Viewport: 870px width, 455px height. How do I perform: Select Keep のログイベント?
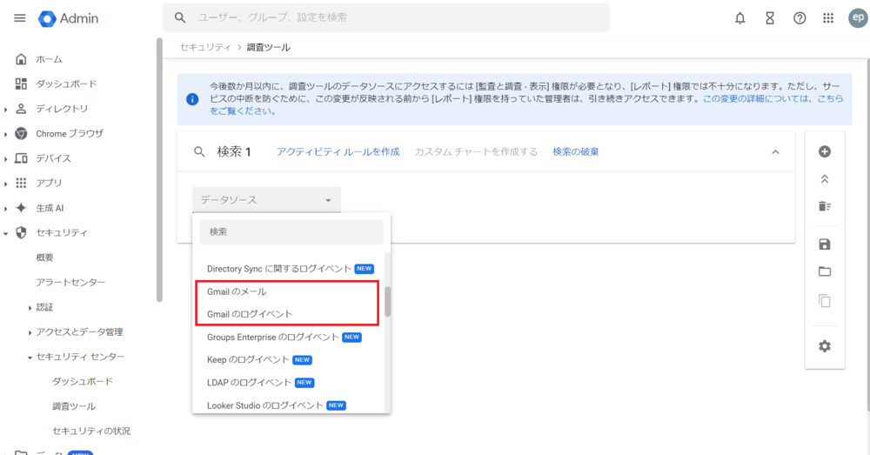click(290, 359)
